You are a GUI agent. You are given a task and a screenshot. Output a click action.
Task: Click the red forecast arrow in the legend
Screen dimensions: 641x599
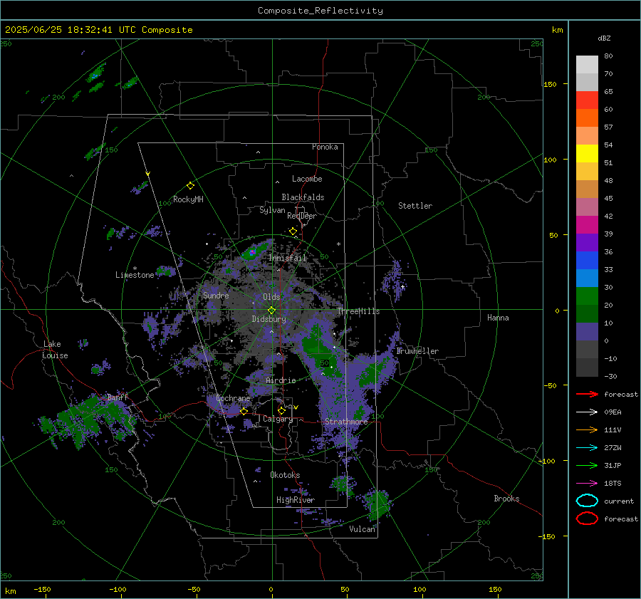pos(587,394)
